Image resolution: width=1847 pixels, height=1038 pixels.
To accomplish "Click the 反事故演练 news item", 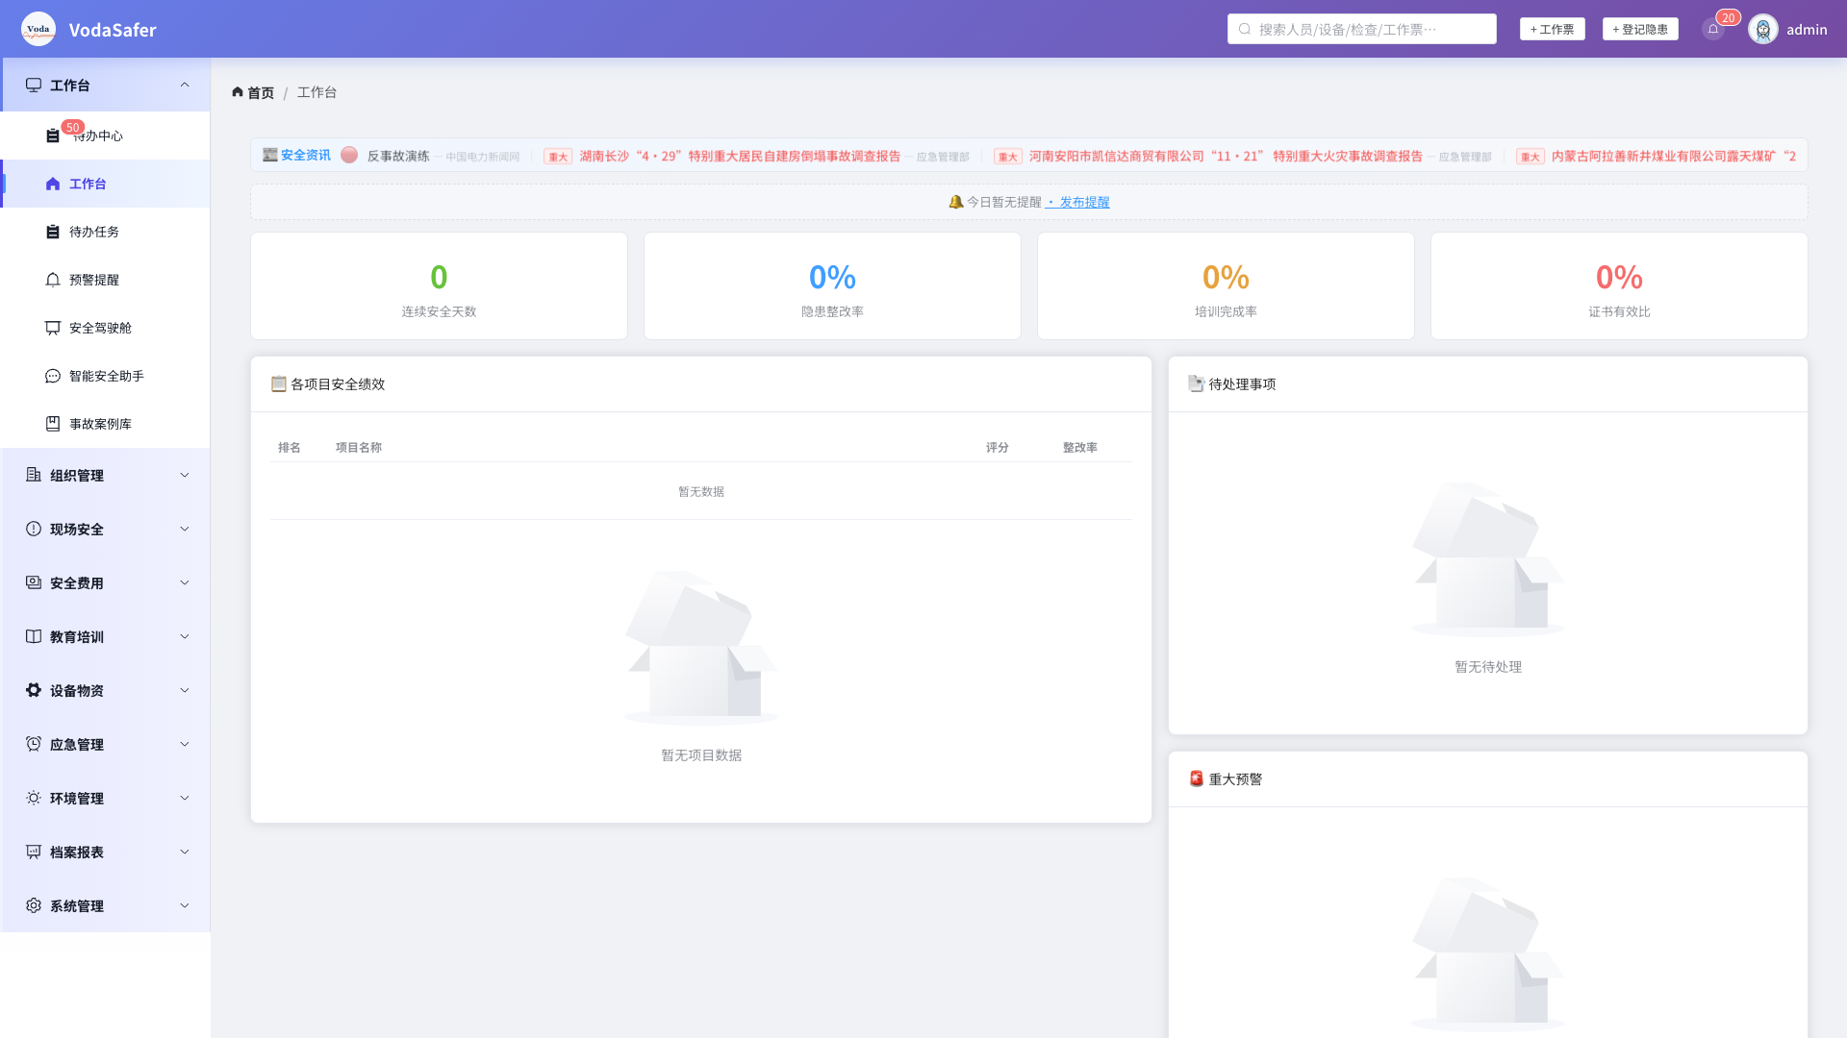I will pos(397,156).
